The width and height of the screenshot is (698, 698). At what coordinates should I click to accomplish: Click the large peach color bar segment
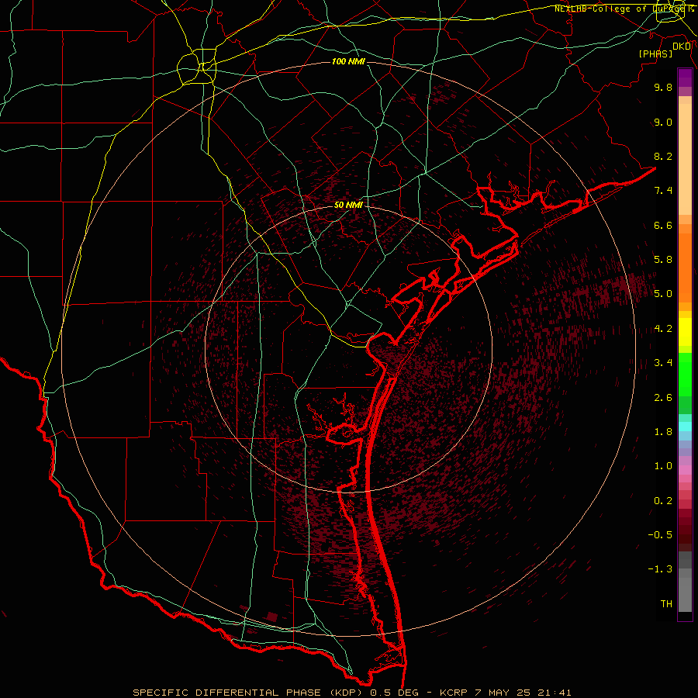685,159
